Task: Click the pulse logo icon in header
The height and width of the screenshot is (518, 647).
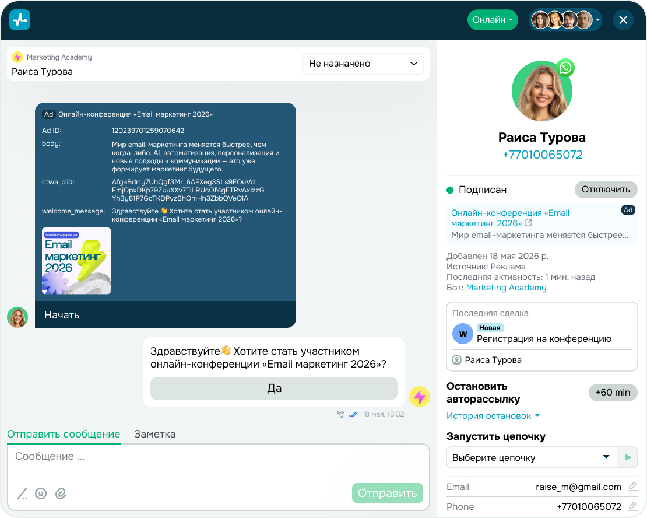Action: point(20,20)
